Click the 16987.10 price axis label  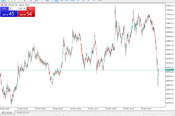pos(170,23)
